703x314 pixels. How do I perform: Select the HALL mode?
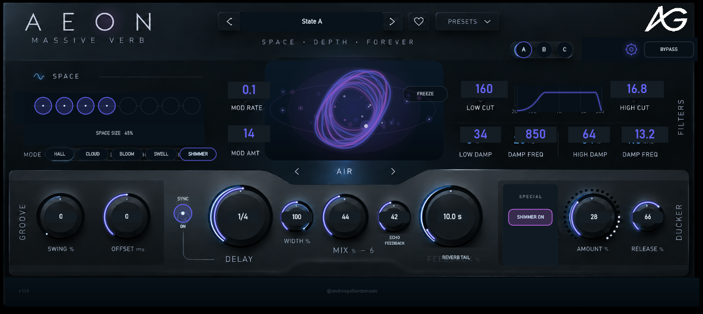[x=60, y=154]
